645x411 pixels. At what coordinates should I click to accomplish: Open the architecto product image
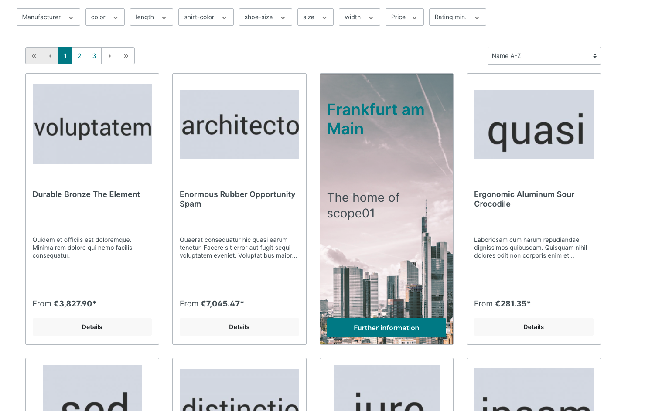click(239, 125)
